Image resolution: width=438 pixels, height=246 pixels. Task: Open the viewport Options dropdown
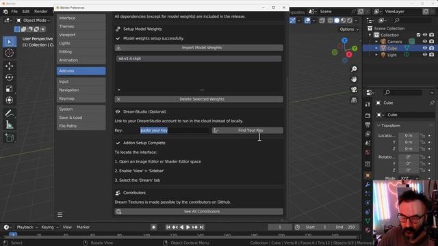click(349, 29)
